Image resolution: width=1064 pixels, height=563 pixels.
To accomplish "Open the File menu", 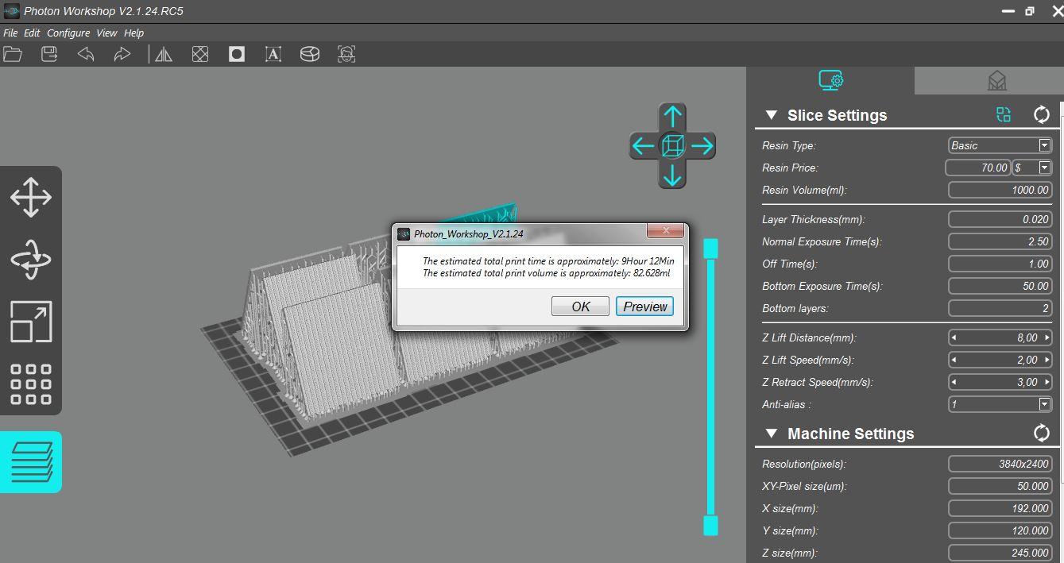I will coord(10,33).
